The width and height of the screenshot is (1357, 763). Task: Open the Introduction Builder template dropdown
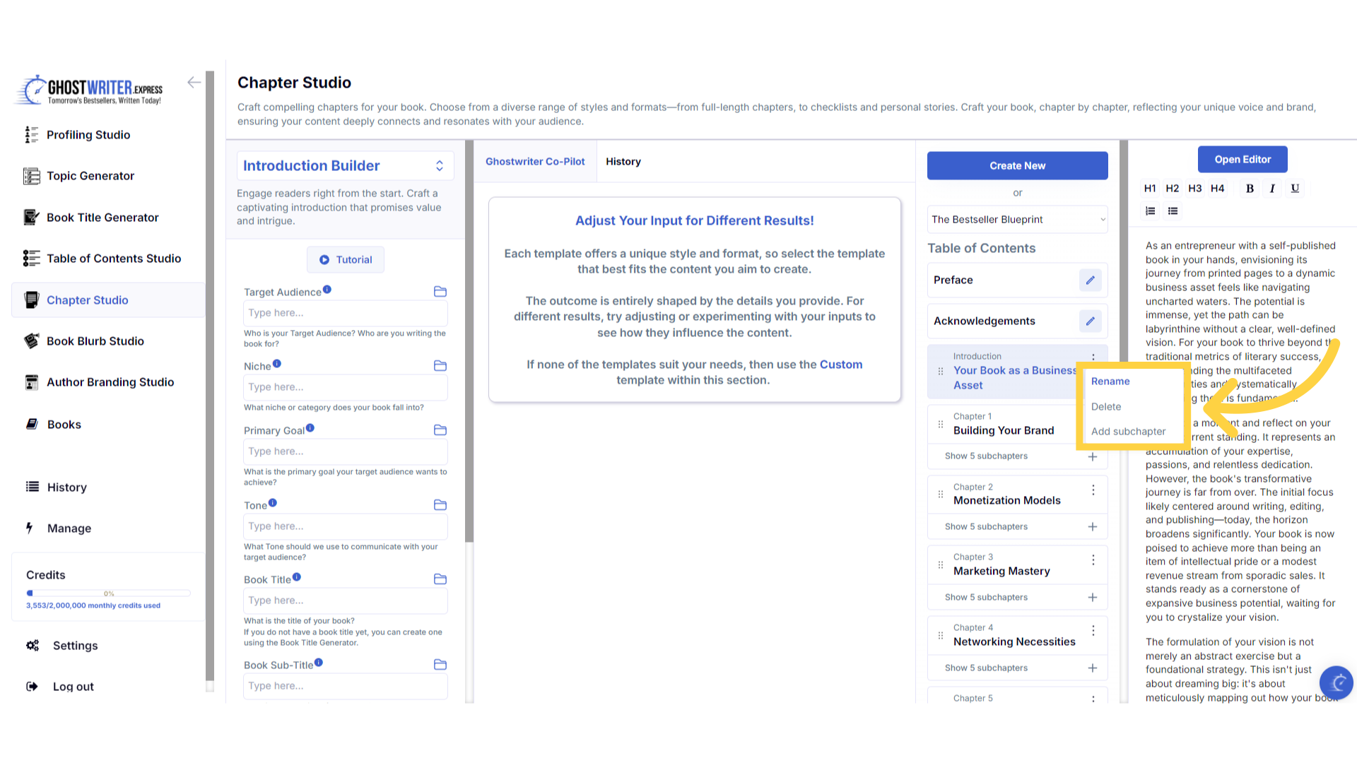pos(345,165)
